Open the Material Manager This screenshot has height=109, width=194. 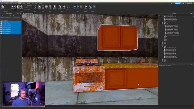[55, 7]
